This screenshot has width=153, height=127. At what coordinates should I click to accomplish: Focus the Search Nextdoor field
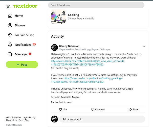(x=96, y=5)
